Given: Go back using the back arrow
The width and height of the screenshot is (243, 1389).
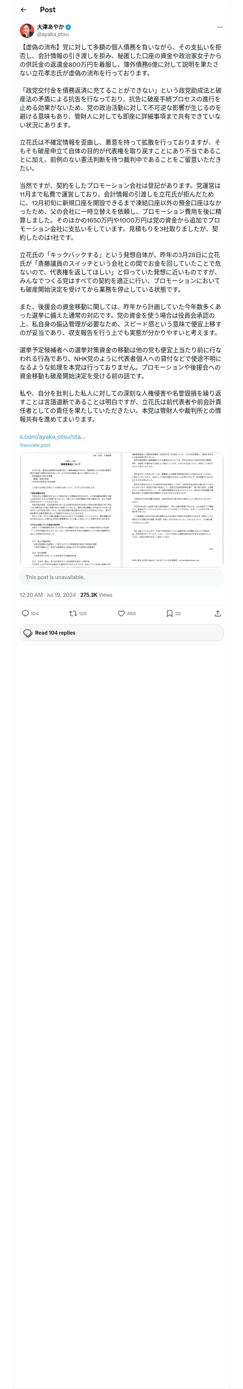Looking at the screenshot, I should (x=24, y=10).
